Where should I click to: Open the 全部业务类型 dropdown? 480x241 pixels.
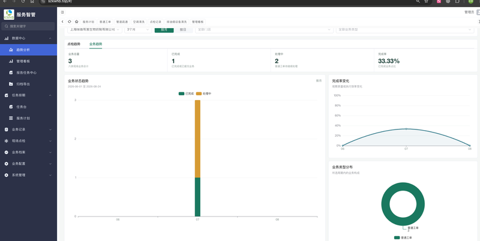pyautogui.click(x=405, y=29)
